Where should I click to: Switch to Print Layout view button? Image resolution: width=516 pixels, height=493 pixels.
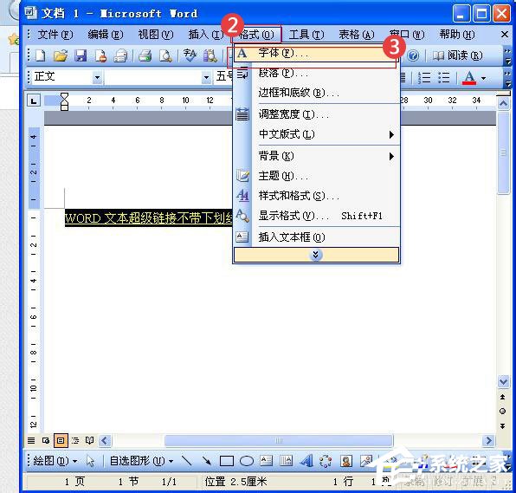[61, 440]
